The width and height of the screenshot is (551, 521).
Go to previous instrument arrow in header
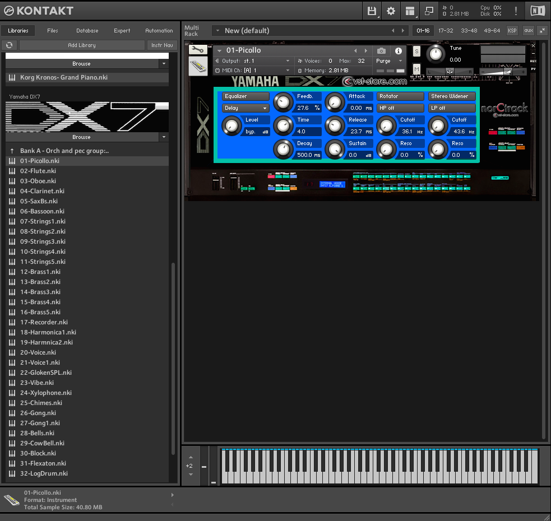[x=355, y=50]
